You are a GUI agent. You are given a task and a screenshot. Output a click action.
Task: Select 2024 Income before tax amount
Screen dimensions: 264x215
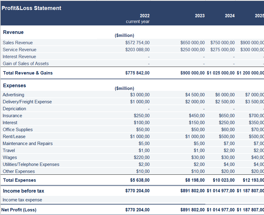click(x=221, y=191)
